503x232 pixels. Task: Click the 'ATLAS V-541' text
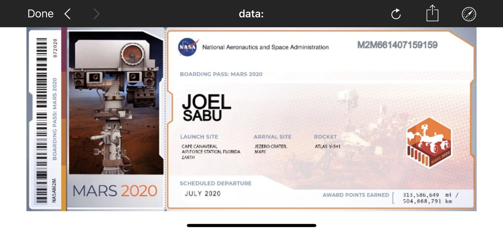pos(328,147)
